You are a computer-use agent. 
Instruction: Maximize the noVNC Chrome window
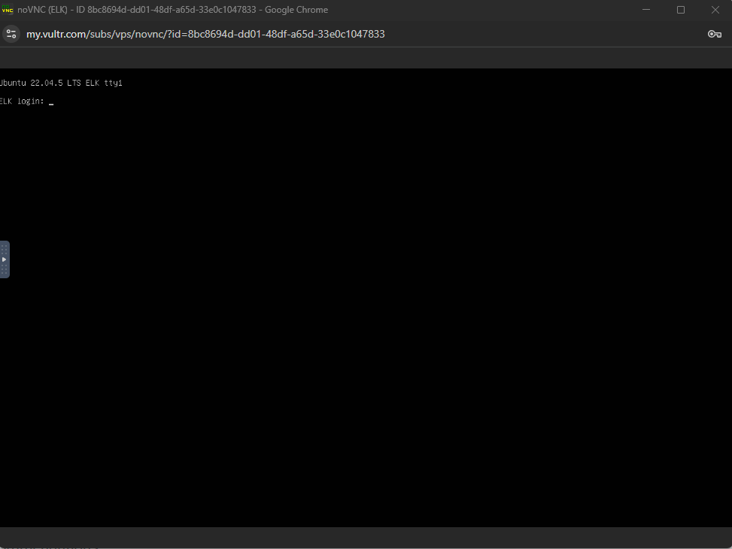click(x=681, y=10)
